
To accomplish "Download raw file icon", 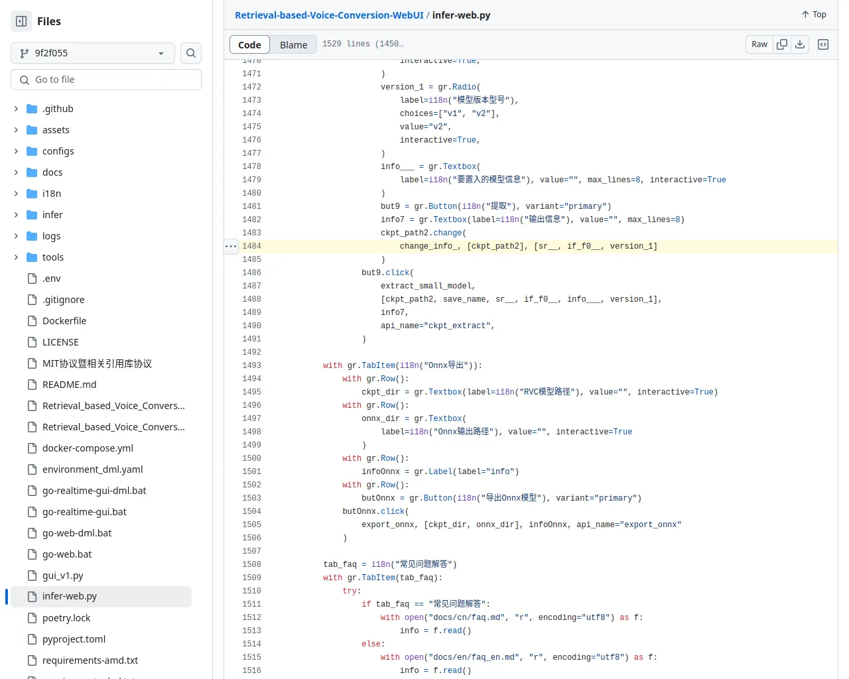I will point(800,44).
